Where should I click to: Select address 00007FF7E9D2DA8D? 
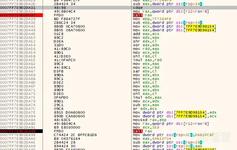pyautogui.click(x=18, y=123)
